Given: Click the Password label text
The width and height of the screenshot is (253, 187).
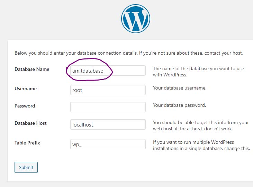Looking at the screenshot, I should (25, 106).
